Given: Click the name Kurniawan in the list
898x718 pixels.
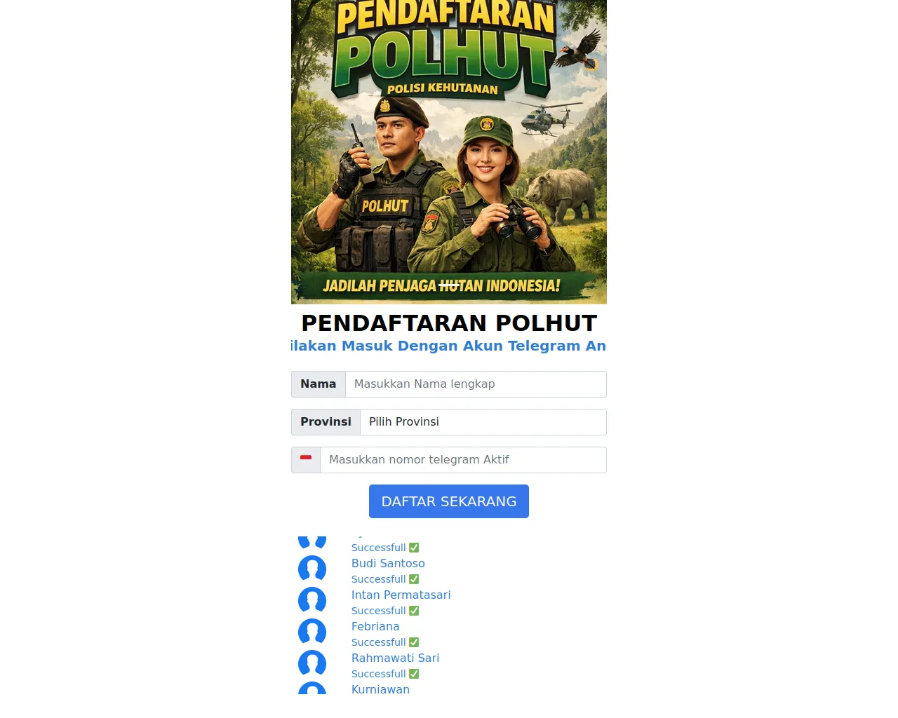Looking at the screenshot, I should pyautogui.click(x=380, y=689).
